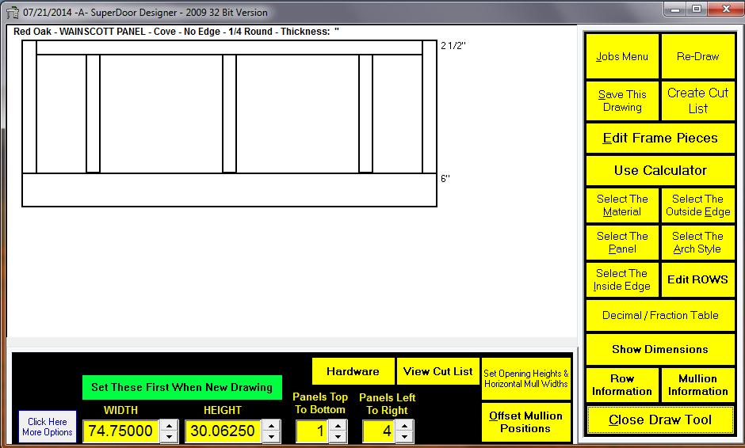Click the 2 1/2" top rail dimension label
The width and height of the screenshot is (745, 448).
453,46
